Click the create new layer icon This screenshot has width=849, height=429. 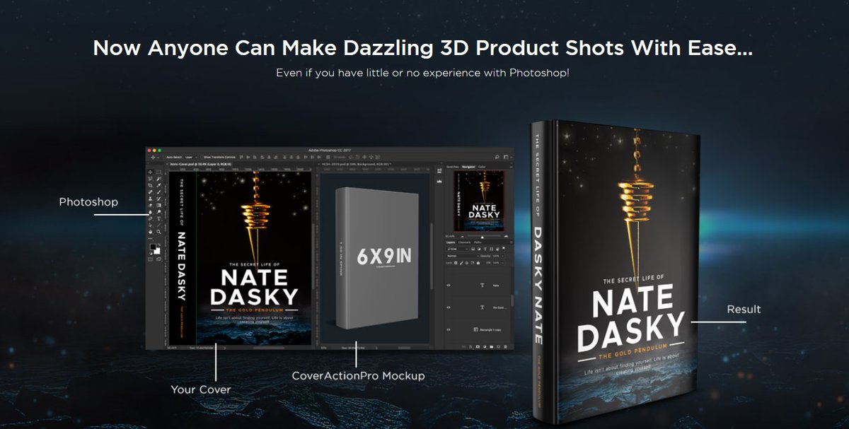tap(498, 347)
